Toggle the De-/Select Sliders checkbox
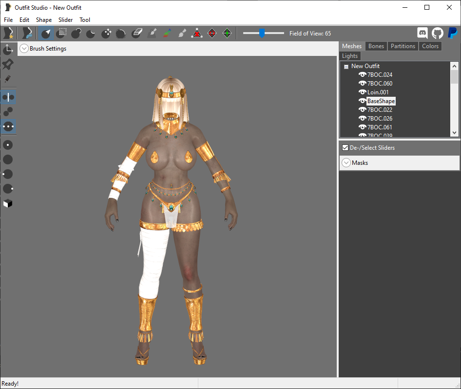 [x=346, y=147]
